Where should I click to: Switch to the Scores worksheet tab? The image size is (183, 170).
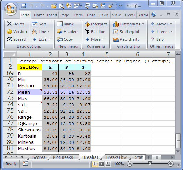point(39,157)
